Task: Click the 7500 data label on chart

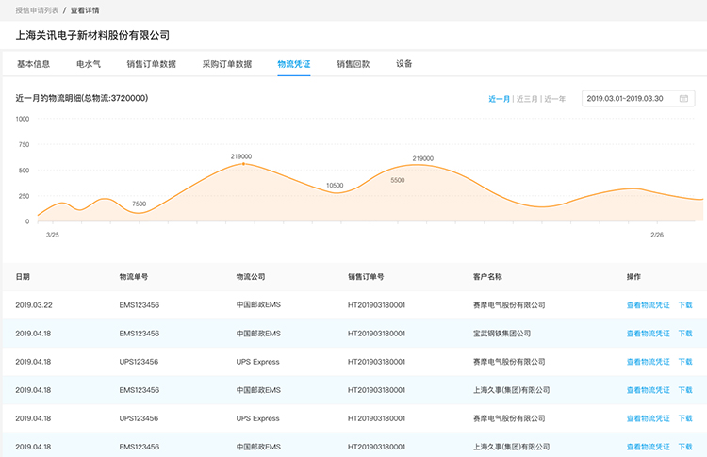Action: 140,204
